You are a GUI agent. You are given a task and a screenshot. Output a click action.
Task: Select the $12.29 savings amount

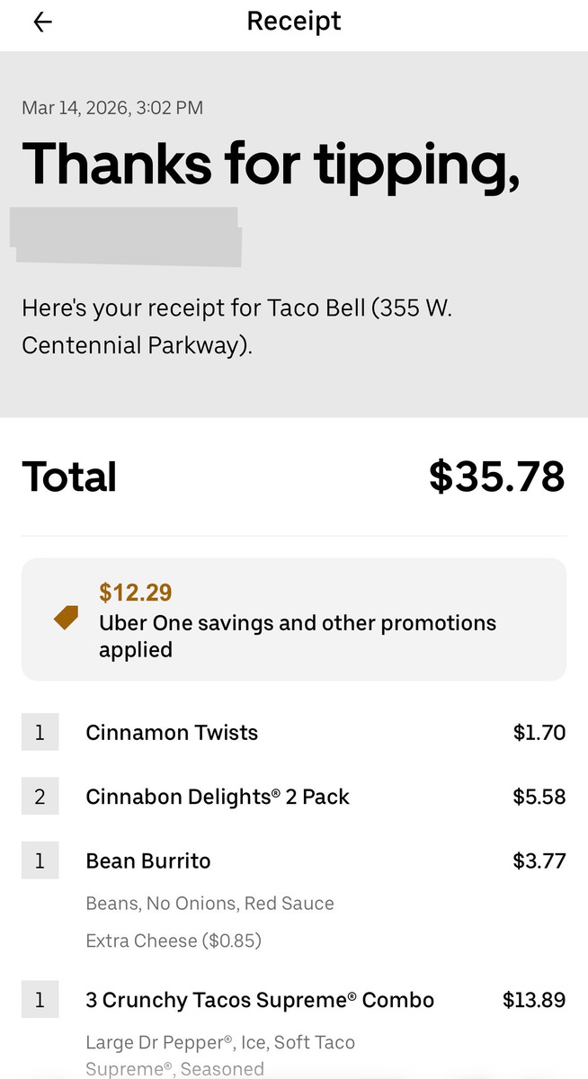[136, 593]
